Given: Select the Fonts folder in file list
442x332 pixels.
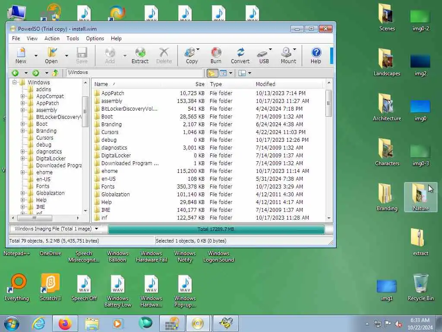Looking at the screenshot, I should click(107, 187).
